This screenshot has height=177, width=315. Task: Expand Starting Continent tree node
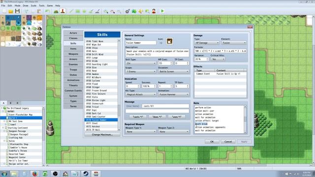click(x=3, y=128)
